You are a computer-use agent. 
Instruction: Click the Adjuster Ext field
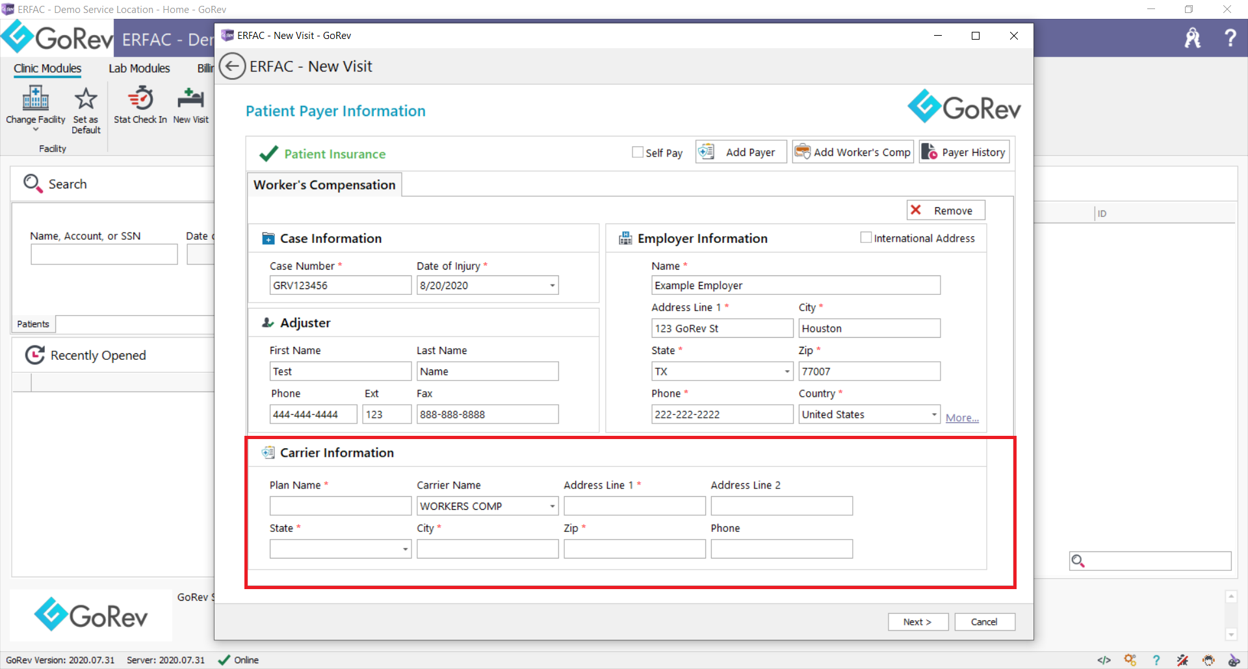(x=387, y=414)
